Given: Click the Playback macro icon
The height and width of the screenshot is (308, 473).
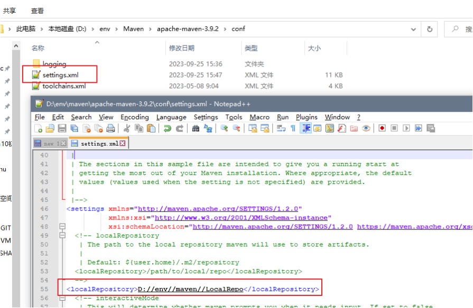Looking at the screenshot, I should 406,128.
